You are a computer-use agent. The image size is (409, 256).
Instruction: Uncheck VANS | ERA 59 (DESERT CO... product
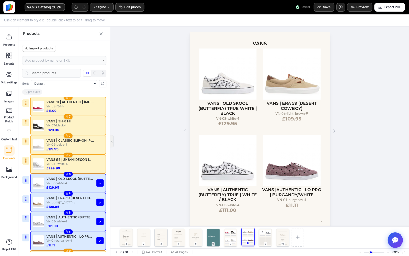[x=100, y=202]
